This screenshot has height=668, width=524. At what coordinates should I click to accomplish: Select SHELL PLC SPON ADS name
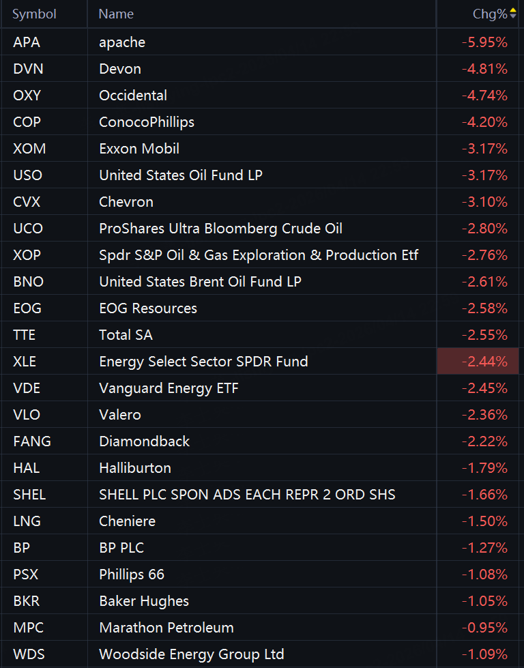247,495
